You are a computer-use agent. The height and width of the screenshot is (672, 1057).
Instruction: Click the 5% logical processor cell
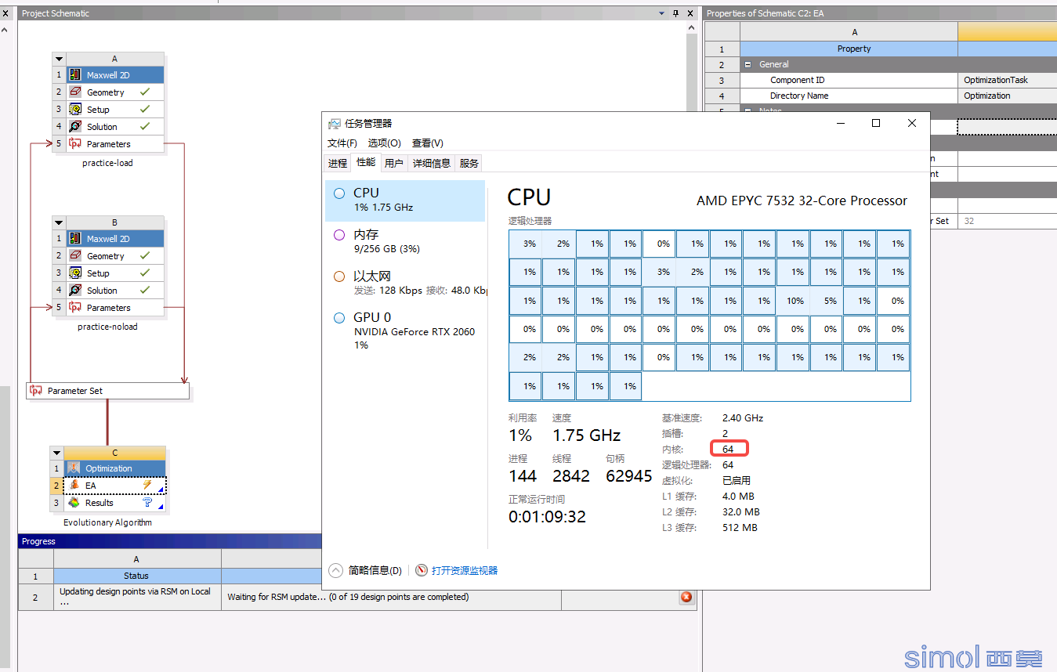(827, 301)
